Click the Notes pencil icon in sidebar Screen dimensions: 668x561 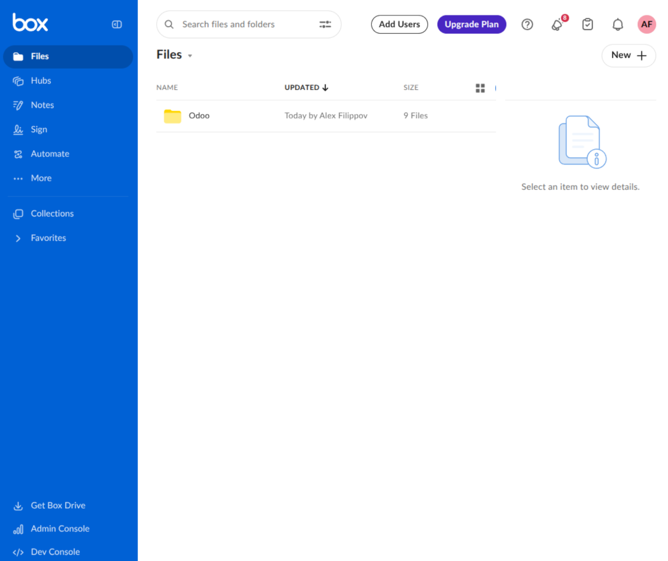pyautogui.click(x=18, y=105)
